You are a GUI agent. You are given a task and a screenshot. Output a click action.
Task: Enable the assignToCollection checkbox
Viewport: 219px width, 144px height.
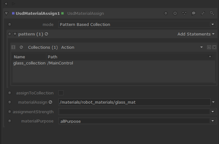(x=61, y=93)
